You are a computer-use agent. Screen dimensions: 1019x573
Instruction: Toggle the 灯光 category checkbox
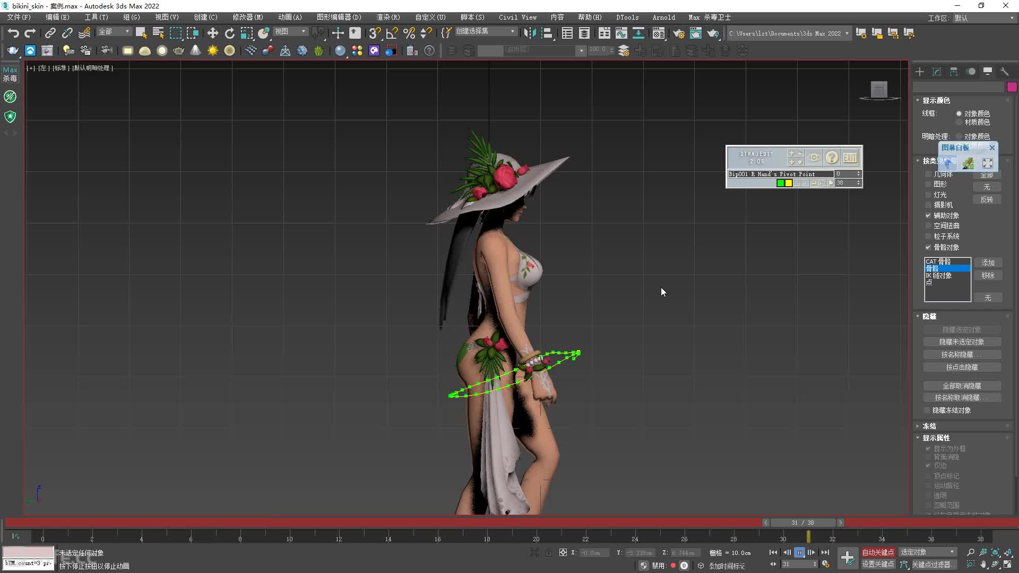pos(928,195)
